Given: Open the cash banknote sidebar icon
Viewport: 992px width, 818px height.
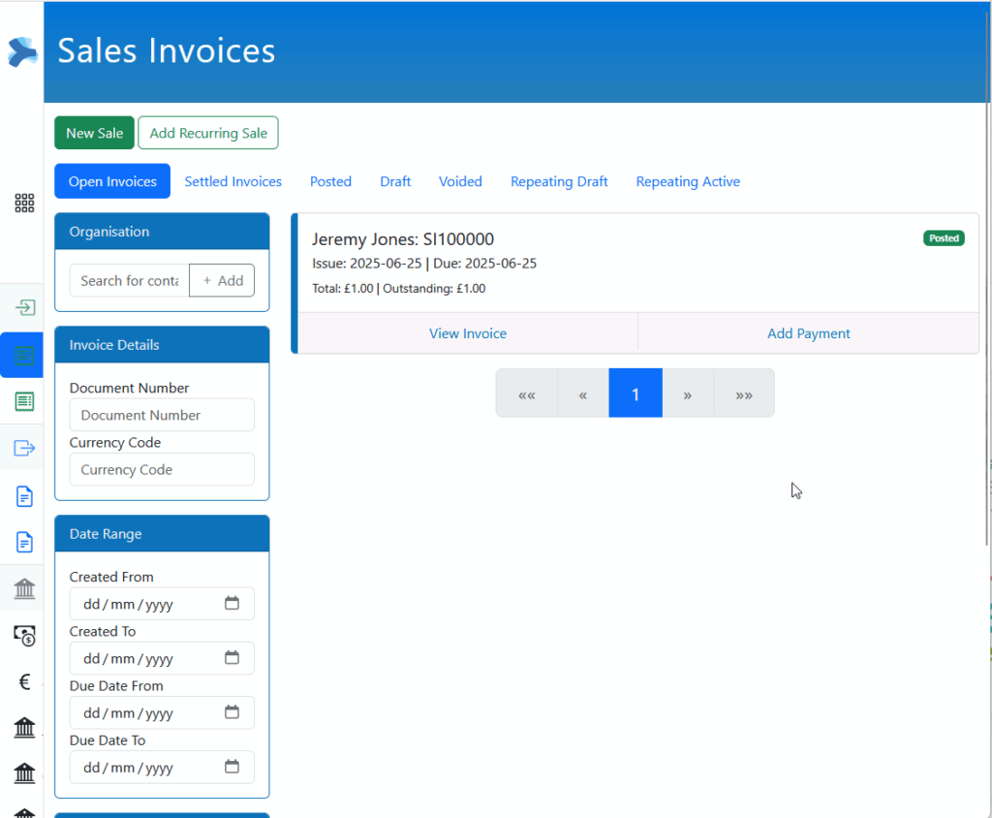Looking at the screenshot, I should pyautogui.click(x=24, y=635).
